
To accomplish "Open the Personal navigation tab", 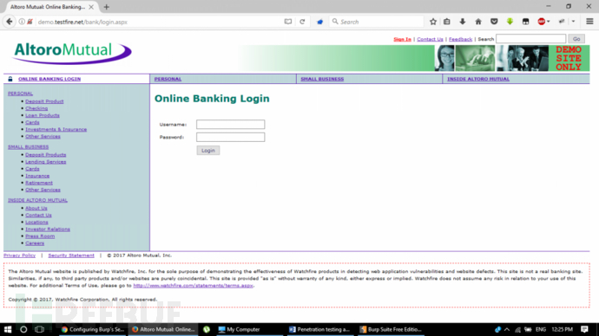I will pyautogui.click(x=168, y=79).
